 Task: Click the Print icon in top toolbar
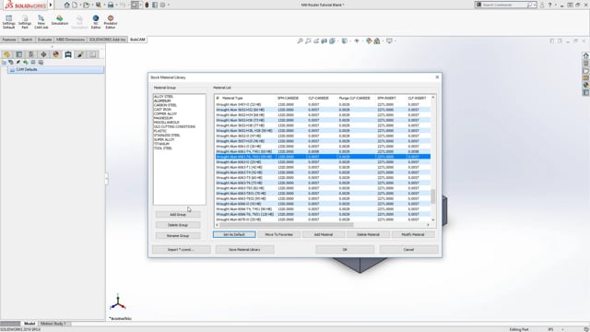111,5
